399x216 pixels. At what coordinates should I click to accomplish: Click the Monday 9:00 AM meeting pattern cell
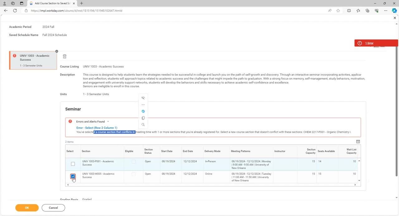pos(251,165)
